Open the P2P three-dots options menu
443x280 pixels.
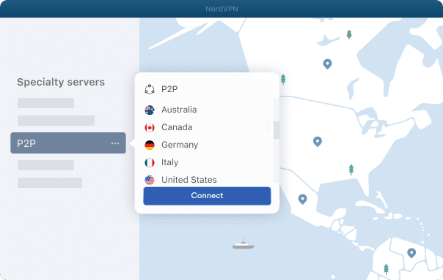115,143
